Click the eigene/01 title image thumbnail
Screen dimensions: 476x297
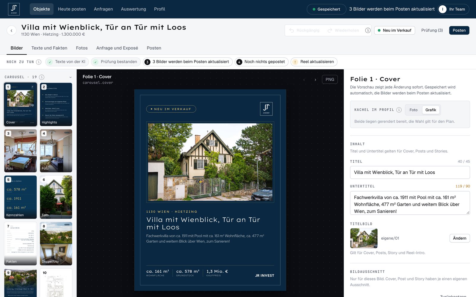[x=364, y=238]
